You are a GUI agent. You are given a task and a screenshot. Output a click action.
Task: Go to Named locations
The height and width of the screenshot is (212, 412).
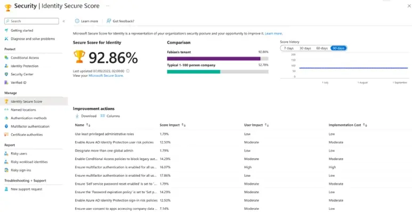[23, 109]
